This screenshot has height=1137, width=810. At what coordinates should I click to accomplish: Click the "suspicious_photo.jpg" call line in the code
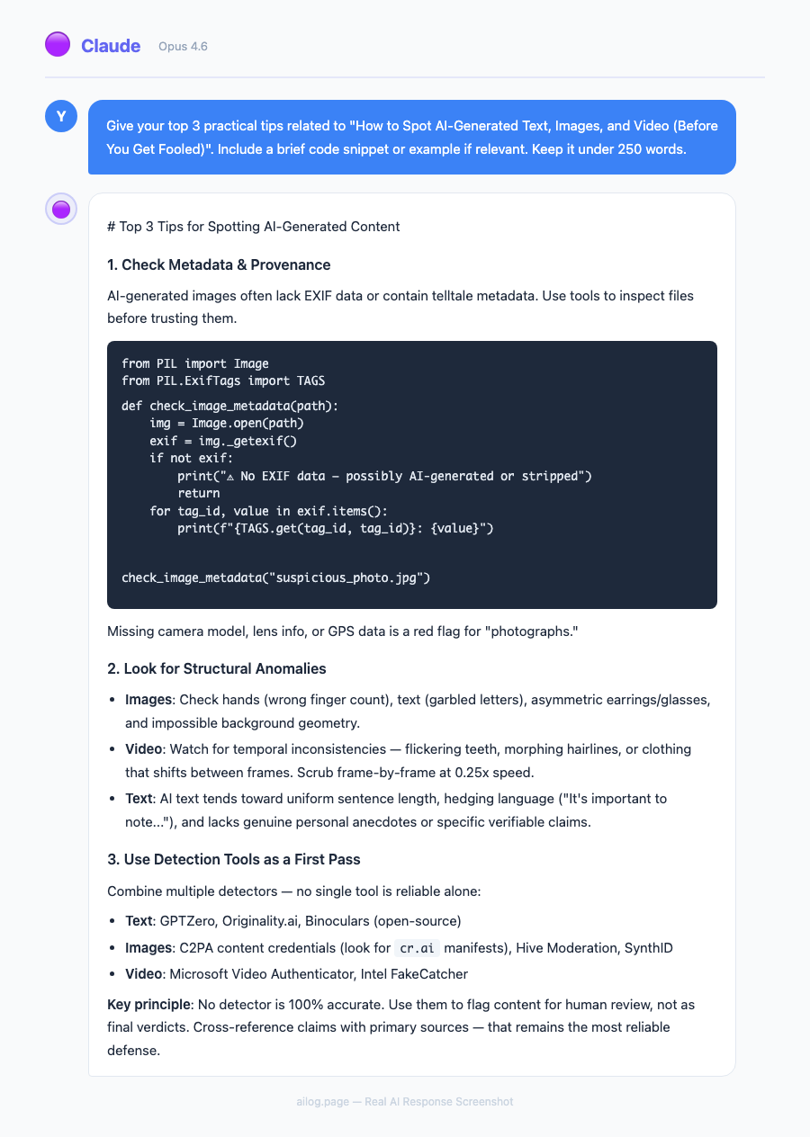[x=275, y=577]
